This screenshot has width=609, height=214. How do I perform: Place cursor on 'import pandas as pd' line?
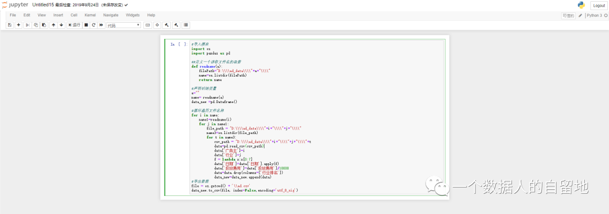tap(210, 53)
